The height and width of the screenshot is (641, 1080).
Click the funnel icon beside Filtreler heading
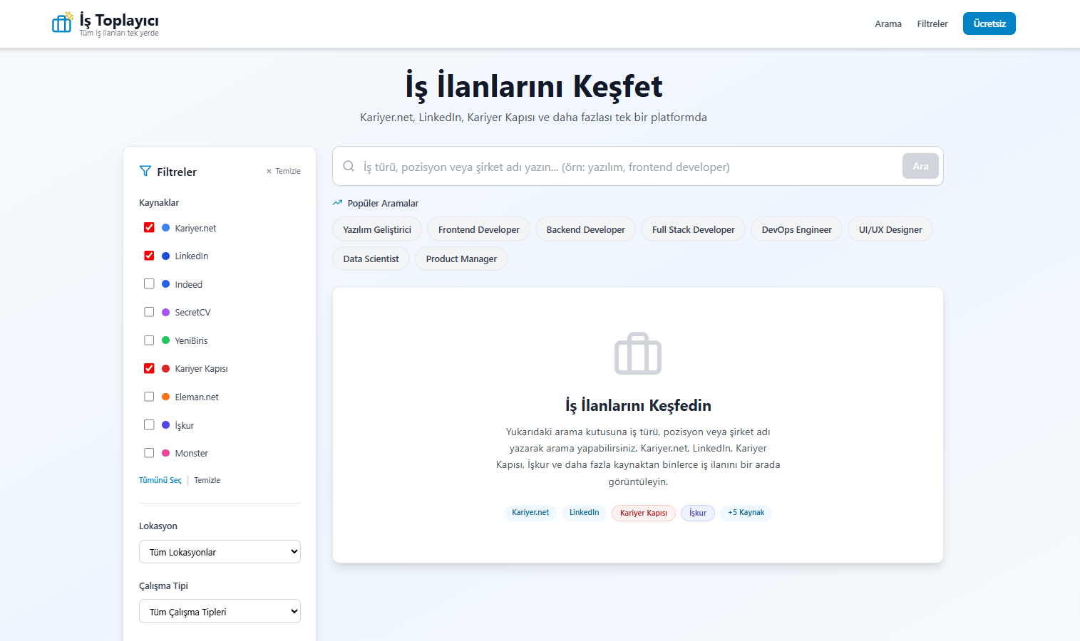tap(145, 171)
